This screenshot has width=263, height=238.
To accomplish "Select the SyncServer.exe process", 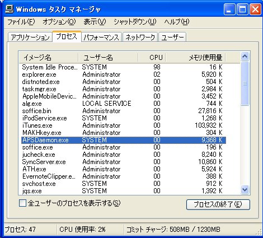I will click(124, 162).
